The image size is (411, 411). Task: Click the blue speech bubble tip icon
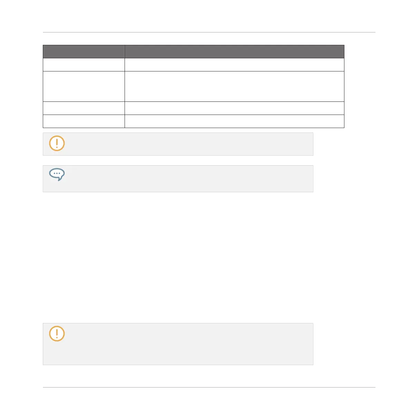(x=57, y=175)
